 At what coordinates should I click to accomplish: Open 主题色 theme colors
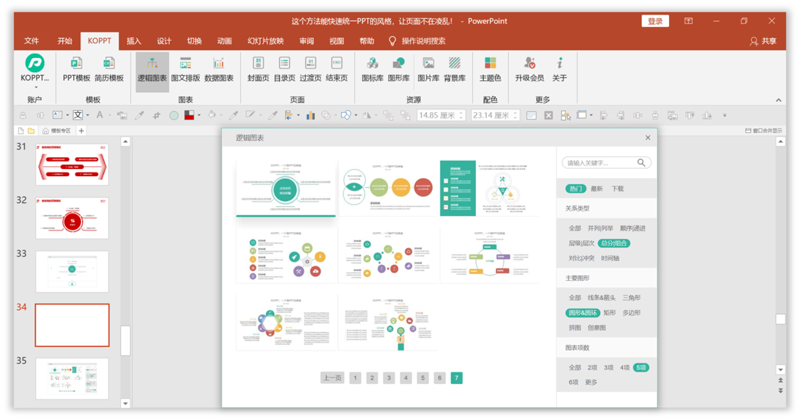click(490, 70)
